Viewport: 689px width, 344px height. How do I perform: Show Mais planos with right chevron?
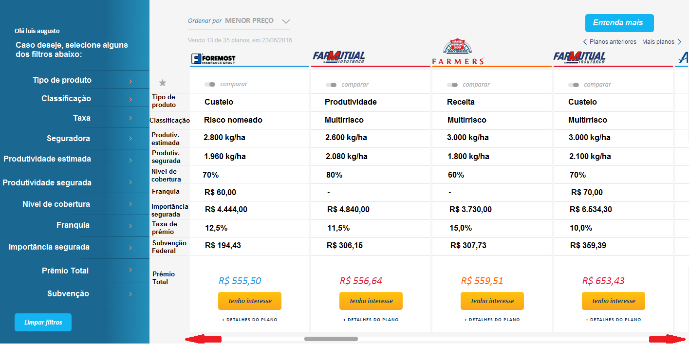coord(662,42)
